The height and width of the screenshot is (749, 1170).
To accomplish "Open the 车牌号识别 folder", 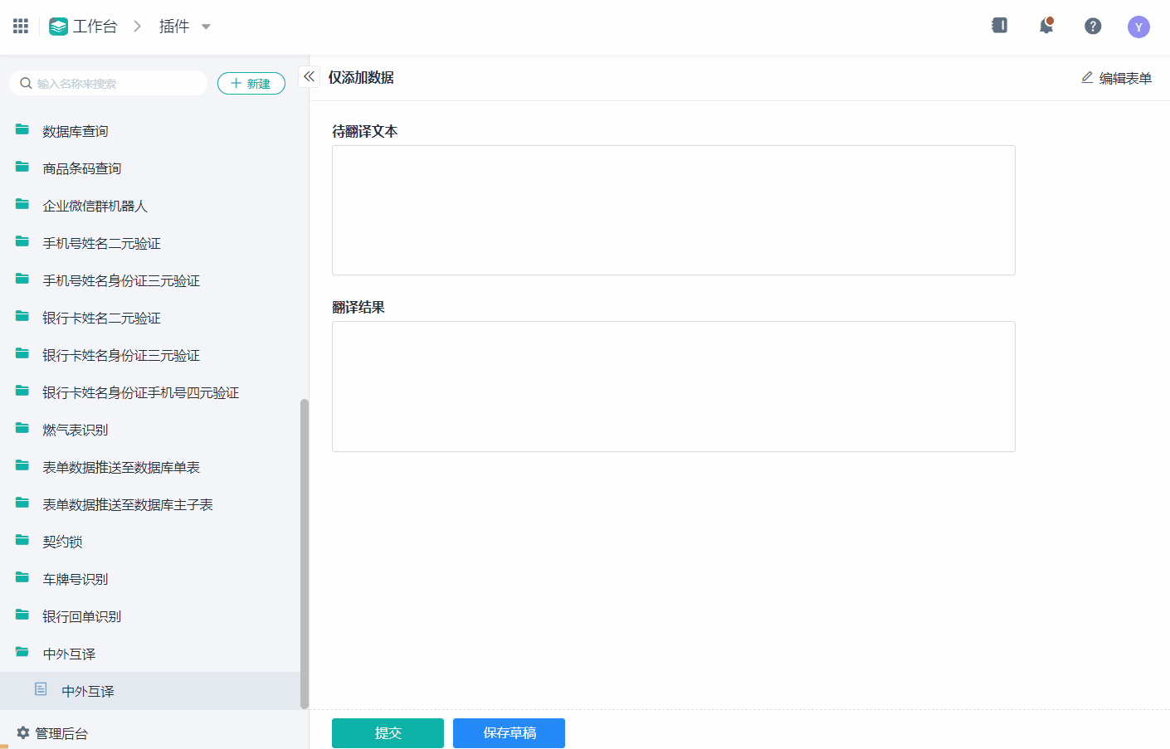I will pos(75,579).
